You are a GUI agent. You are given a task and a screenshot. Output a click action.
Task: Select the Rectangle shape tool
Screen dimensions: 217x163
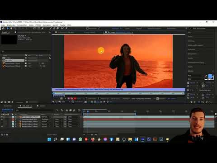tap(39, 29)
